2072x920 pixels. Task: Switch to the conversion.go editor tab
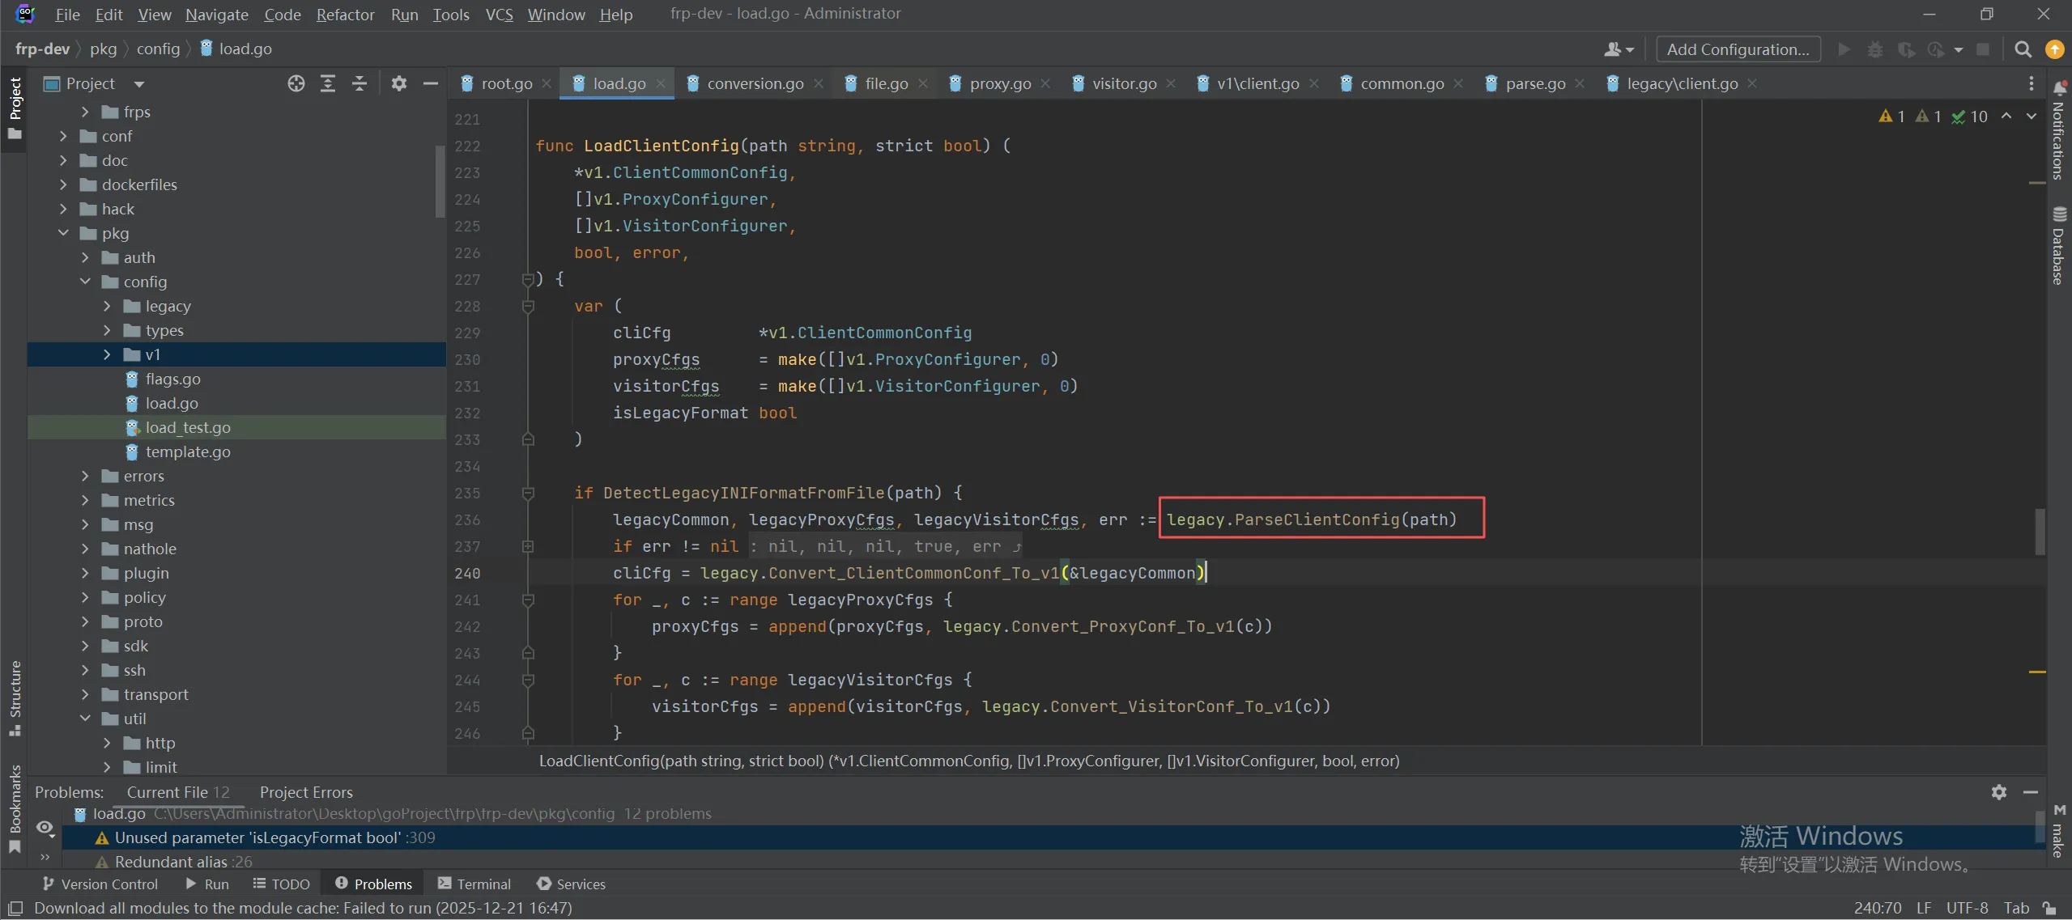click(755, 83)
